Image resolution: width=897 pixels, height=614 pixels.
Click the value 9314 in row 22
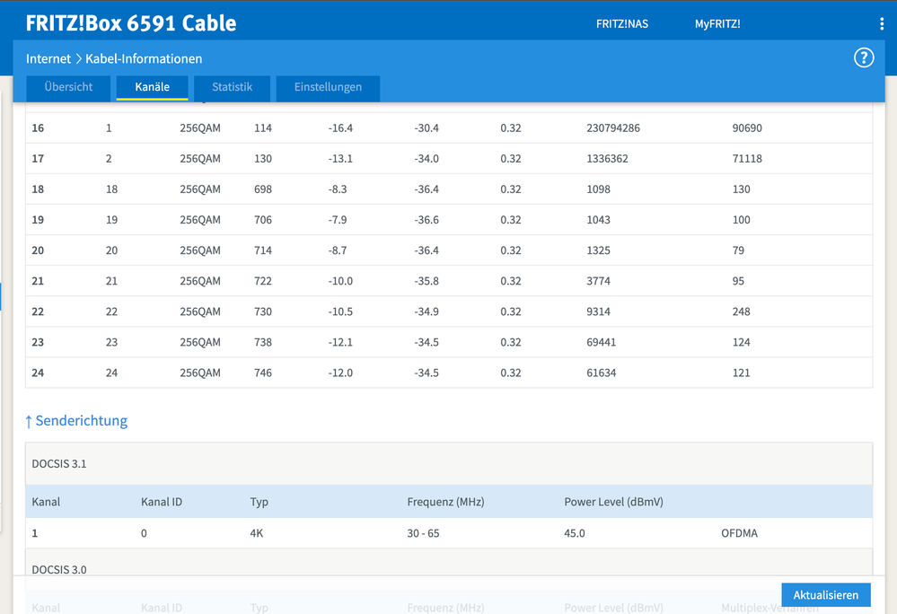click(x=598, y=311)
